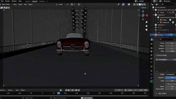This screenshot has width=176, height=99.
Task: Click the outliner search field
Action: click(168, 4)
